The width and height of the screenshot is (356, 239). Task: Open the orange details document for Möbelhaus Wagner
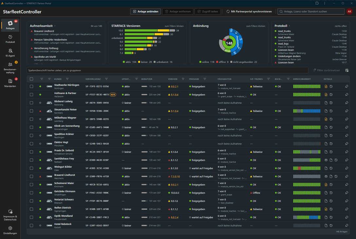tap(326, 119)
